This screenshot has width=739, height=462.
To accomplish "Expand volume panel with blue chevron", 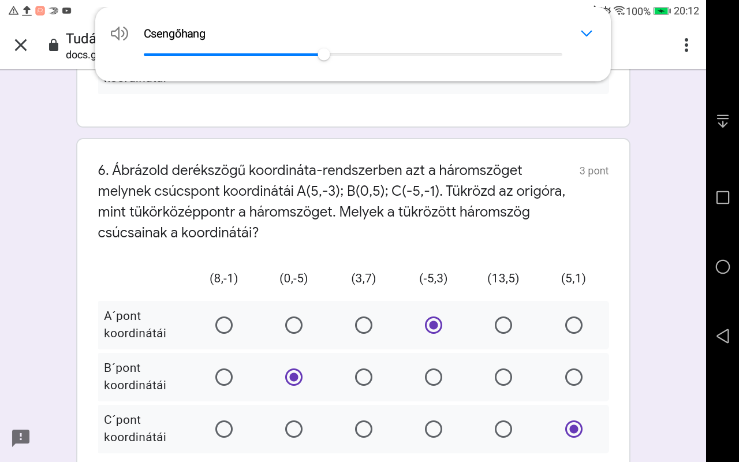I will pyautogui.click(x=586, y=34).
